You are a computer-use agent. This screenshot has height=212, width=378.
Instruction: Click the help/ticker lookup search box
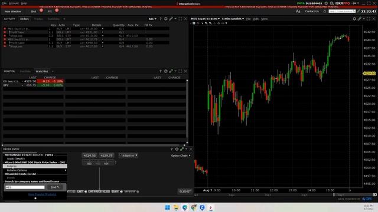342,11
